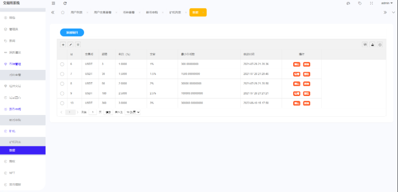Viewport: 398px width, 192px height.
Task: Click the timestamp 2022-06-10 15:17:58
Action: point(256,103)
